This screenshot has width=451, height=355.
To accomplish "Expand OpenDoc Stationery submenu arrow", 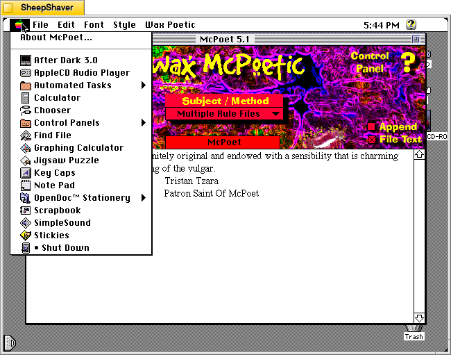I will click(144, 198).
